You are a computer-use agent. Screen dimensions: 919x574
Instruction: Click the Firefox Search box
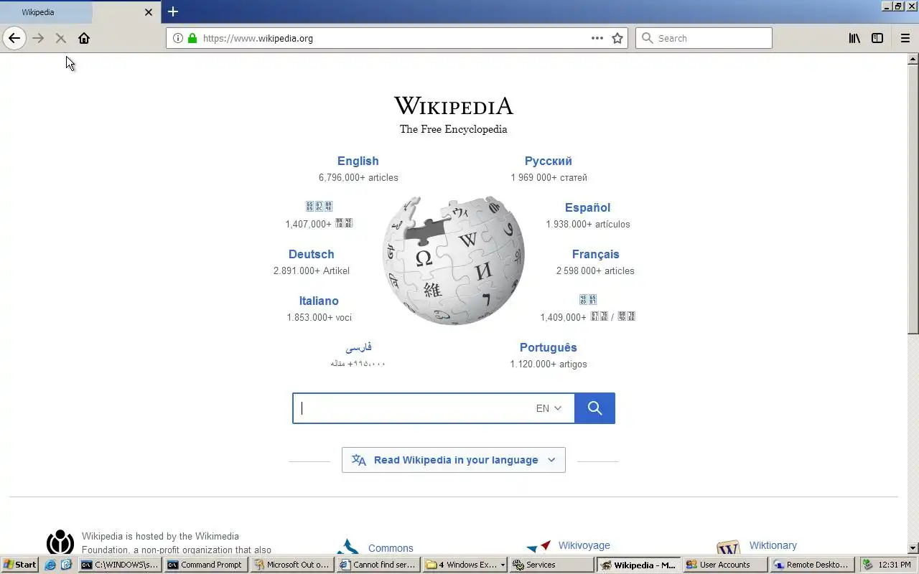point(704,38)
